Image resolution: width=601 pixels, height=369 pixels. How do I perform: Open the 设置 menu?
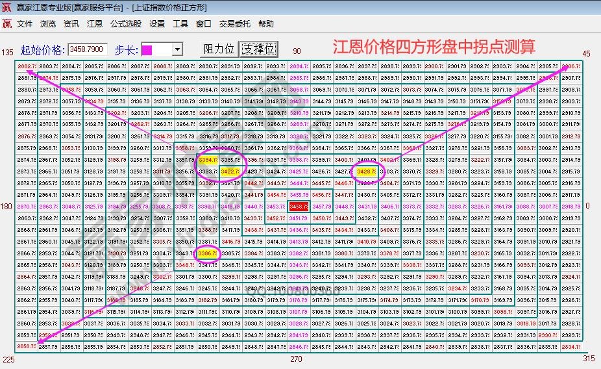157,24
